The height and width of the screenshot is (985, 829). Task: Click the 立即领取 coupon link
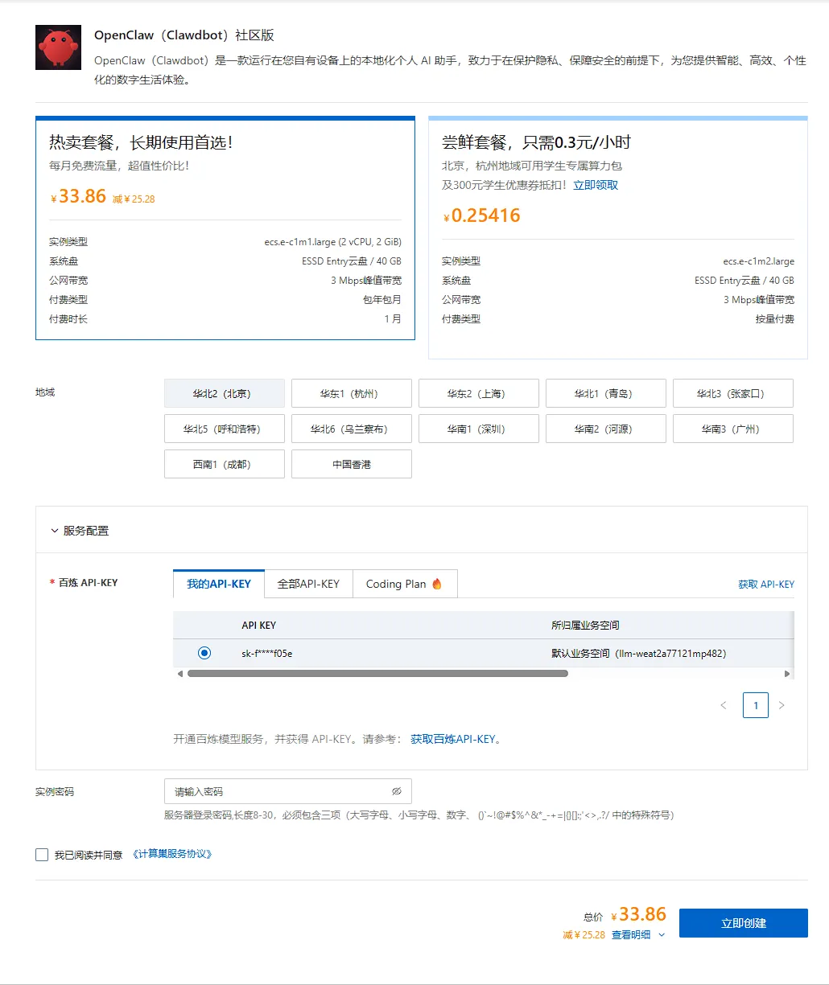click(x=596, y=185)
